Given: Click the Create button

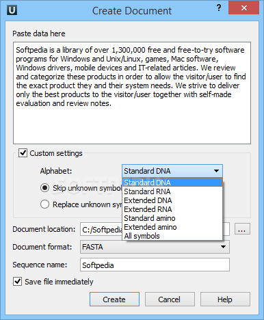Looking at the screenshot, I should (x=114, y=299).
